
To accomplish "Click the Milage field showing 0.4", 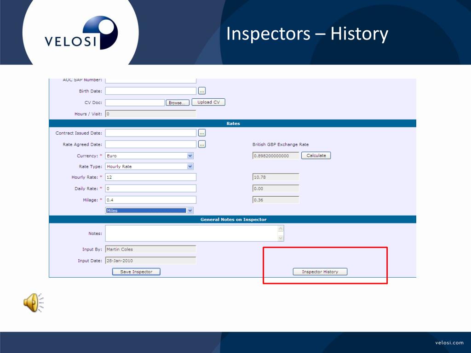I will pos(151,200).
